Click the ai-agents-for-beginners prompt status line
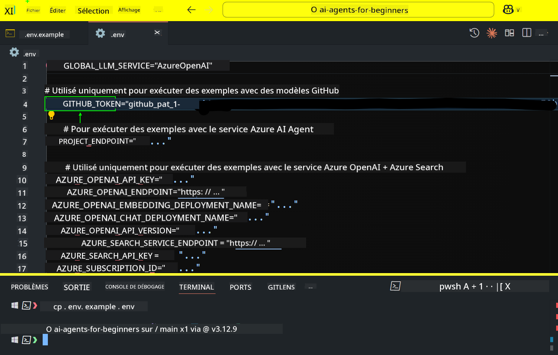Image resolution: width=558 pixels, height=355 pixels. click(141, 329)
